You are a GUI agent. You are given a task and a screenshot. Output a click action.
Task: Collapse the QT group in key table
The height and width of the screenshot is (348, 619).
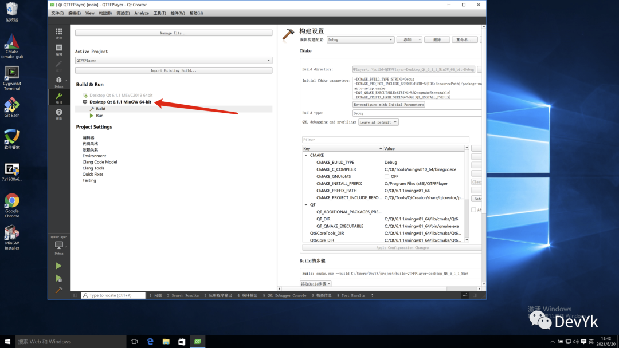click(306, 205)
